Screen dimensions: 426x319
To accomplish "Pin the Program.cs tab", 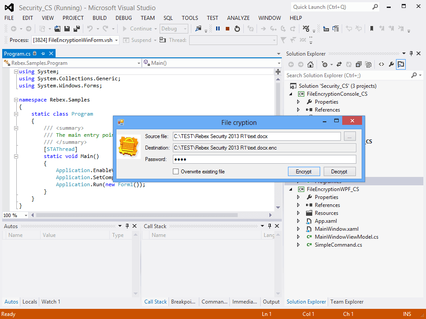I will point(43,53).
